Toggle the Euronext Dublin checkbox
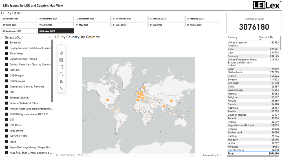Viewport: 282px width, 158px height. pos(6,98)
